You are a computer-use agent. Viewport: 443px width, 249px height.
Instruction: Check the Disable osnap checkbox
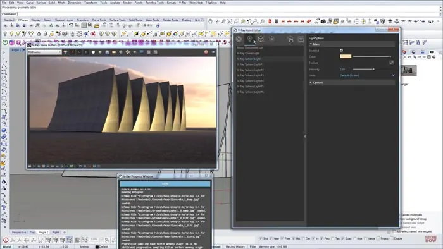click(392, 238)
